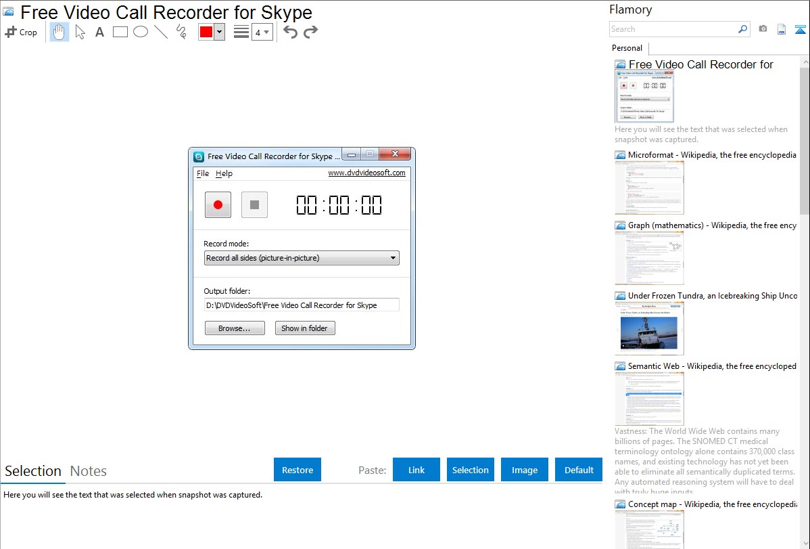Click the icon next to Graph (mathematics) title
Image resolution: width=810 pixels, height=549 pixels.
(621, 225)
